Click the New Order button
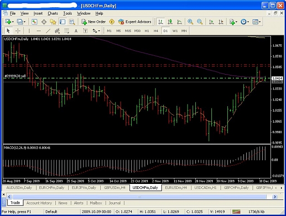286x216 pixels. 93,22
